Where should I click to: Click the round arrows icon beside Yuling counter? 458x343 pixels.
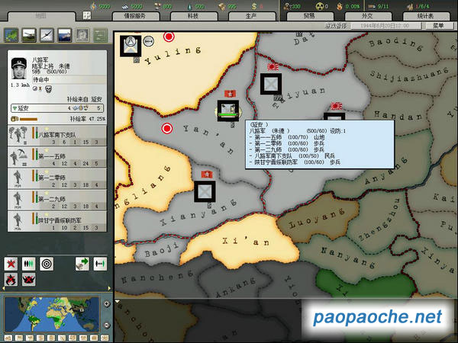pyautogui.click(x=149, y=41)
